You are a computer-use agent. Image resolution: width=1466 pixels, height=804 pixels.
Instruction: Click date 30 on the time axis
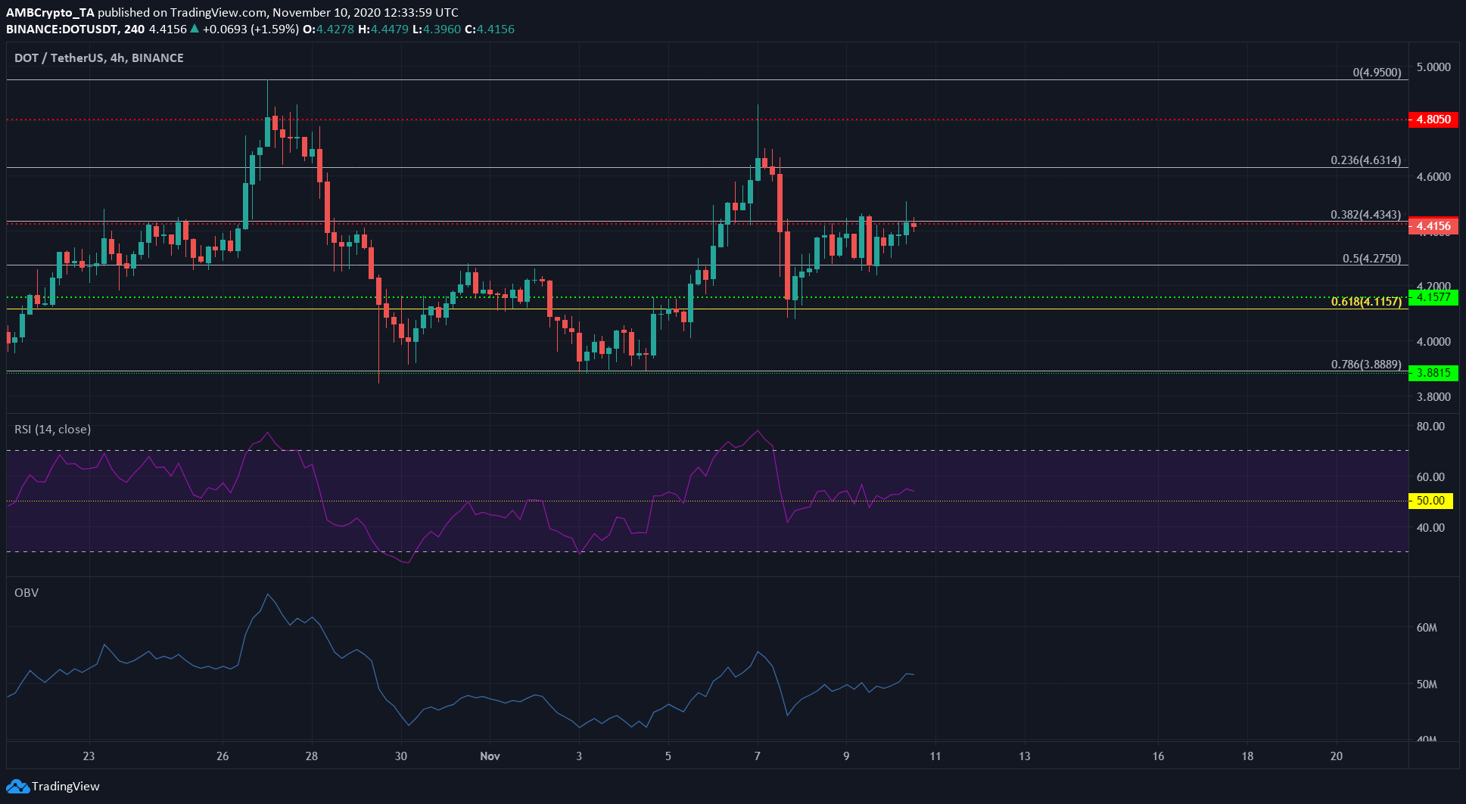(401, 756)
